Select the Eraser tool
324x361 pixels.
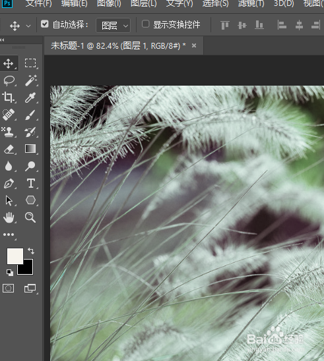pos(9,149)
